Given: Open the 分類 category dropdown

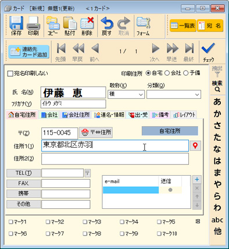Looking at the screenshot, I should pyautogui.click(x=174, y=94).
